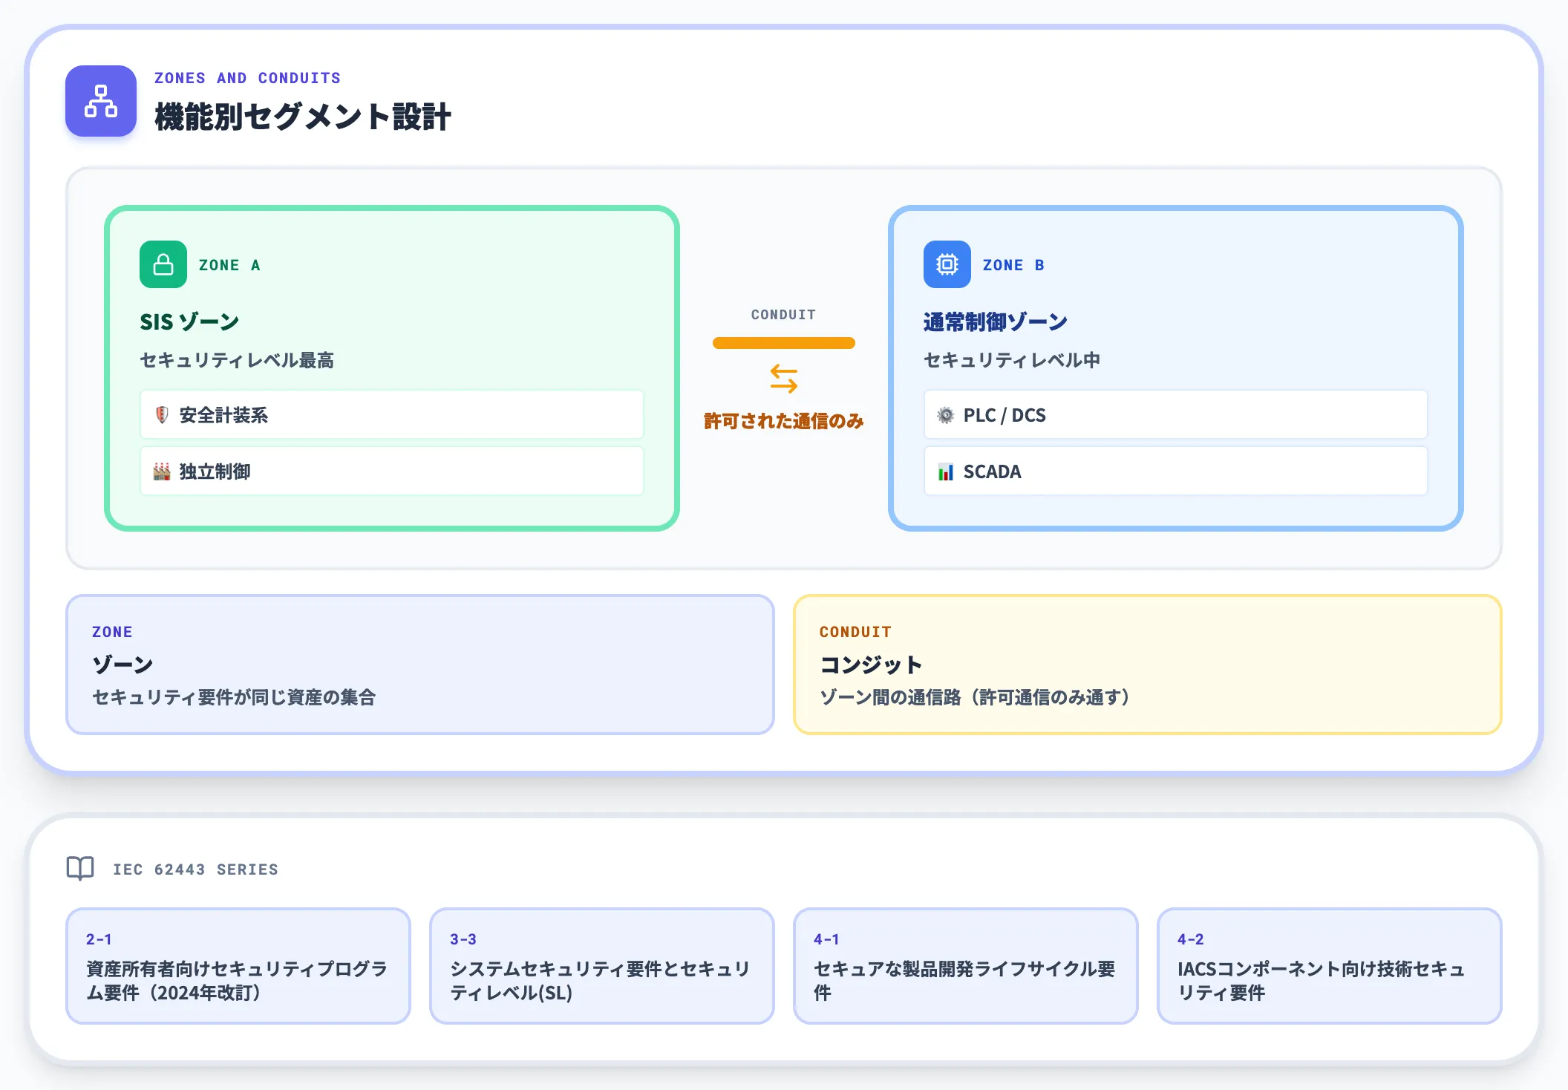
Task: Click the orange bidirectional arrows icon
Action: pos(784,379)
